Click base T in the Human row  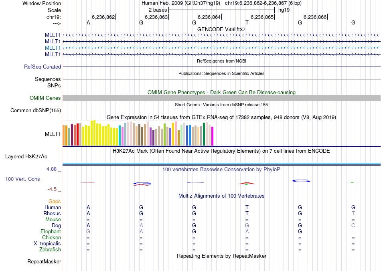click(247, 207)
